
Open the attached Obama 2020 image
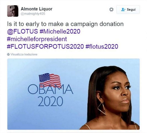click(x=73, y=94)
